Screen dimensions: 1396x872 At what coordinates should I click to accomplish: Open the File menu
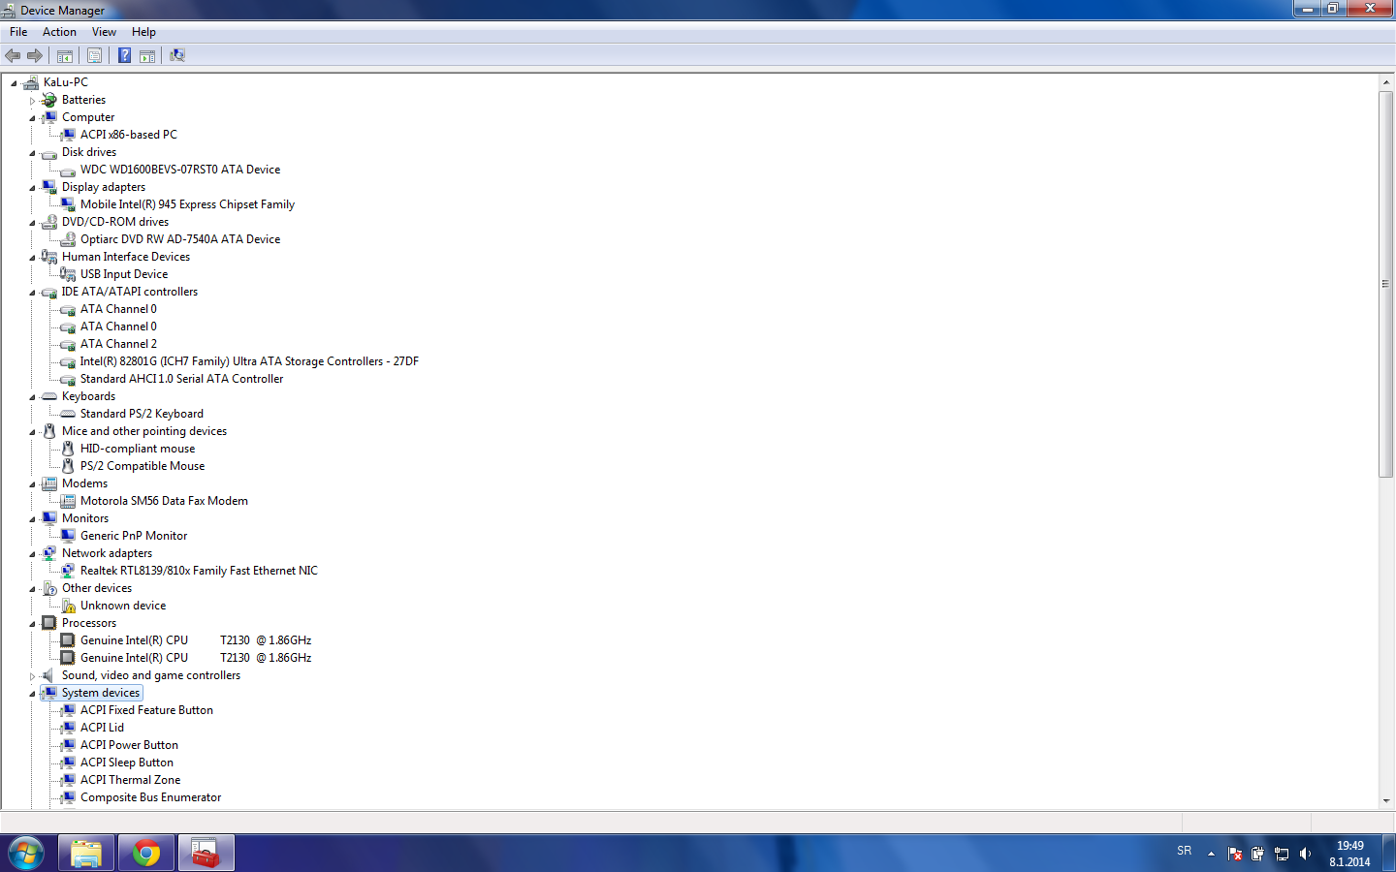pos(18,32)
